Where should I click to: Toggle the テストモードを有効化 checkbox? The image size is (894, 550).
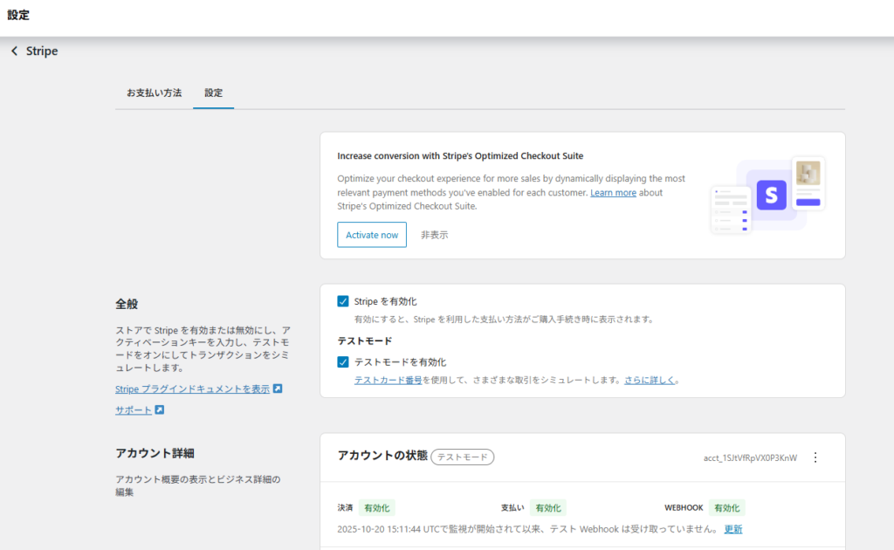point(343,361)
